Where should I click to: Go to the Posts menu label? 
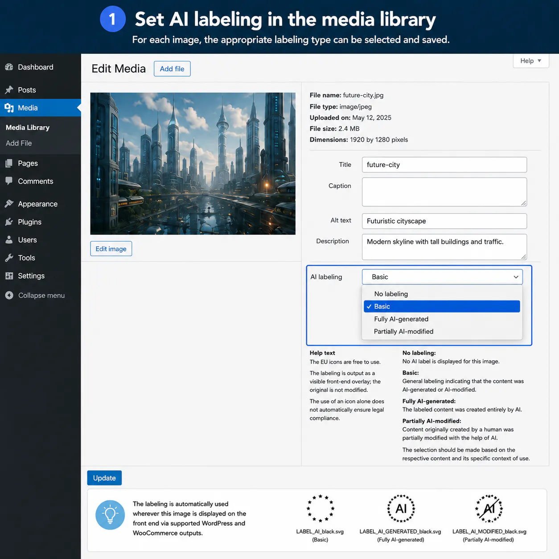click(x=27, y=90)
